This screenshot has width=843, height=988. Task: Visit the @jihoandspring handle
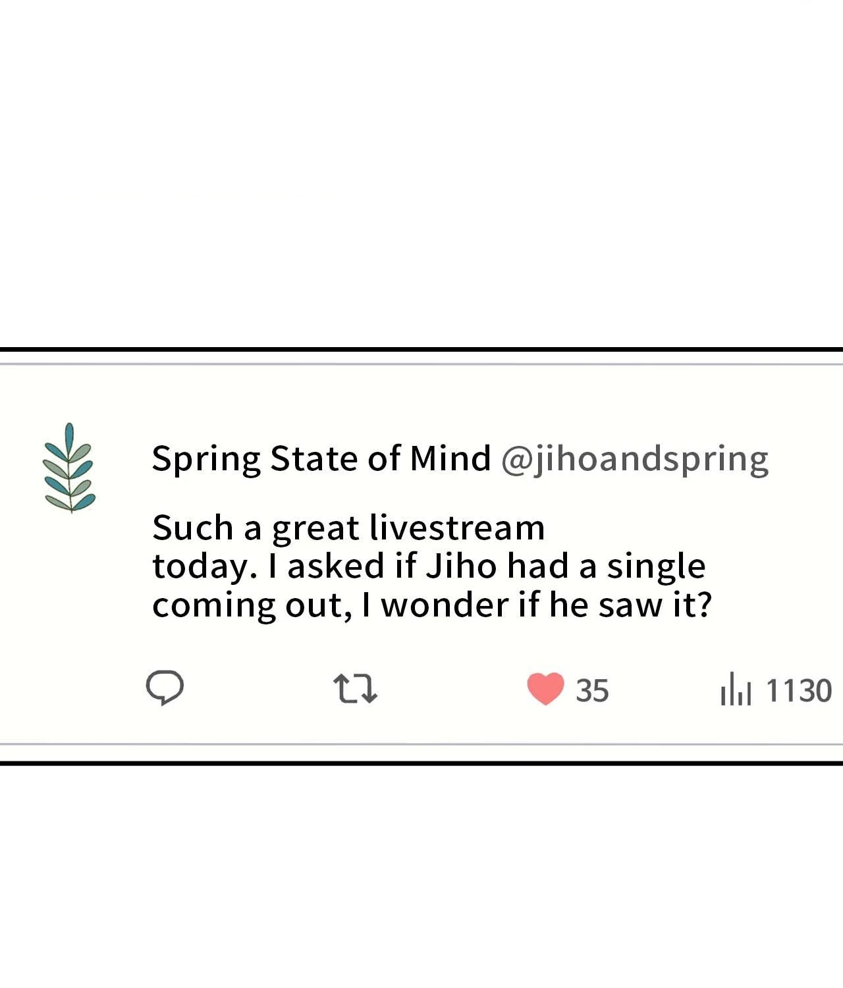tap(634, 459)
